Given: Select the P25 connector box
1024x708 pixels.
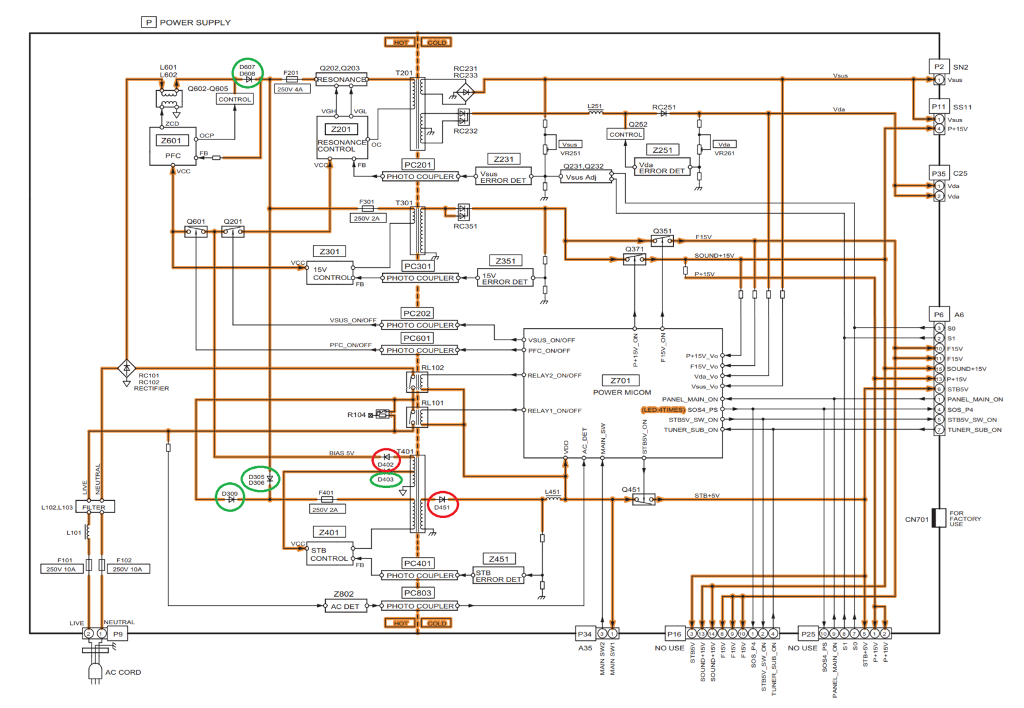Looking at the screenshot, I should [808, 634].
